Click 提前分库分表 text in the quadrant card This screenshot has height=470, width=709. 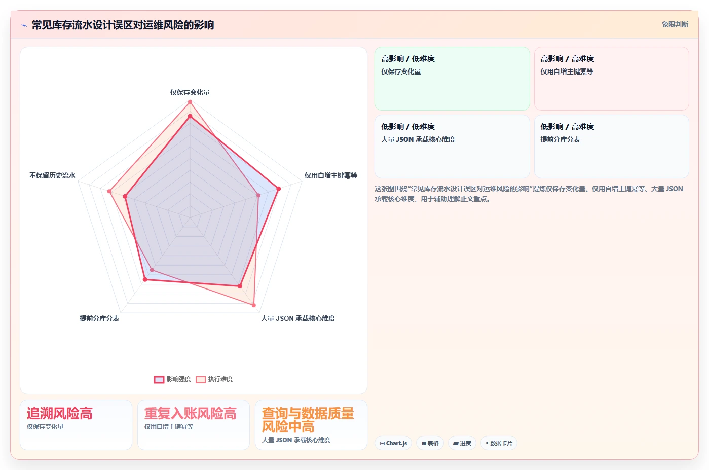[560, 139]
